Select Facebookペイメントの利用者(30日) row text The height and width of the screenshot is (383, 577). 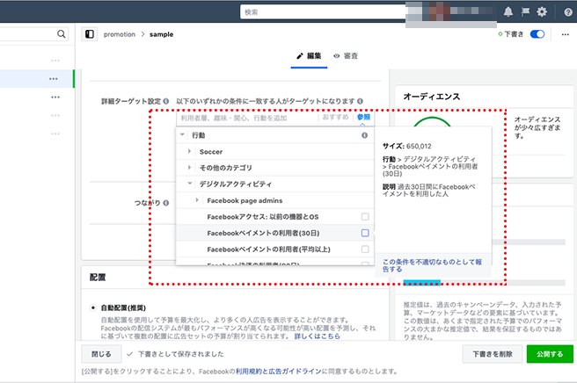tap(263, 233)
